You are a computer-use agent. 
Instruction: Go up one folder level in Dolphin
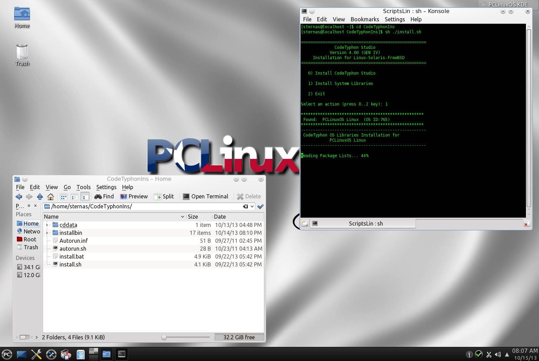coord(40,197)
